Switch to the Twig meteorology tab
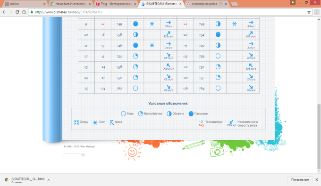Viewport: 321px width, 186px height. (x=116, y=4)
